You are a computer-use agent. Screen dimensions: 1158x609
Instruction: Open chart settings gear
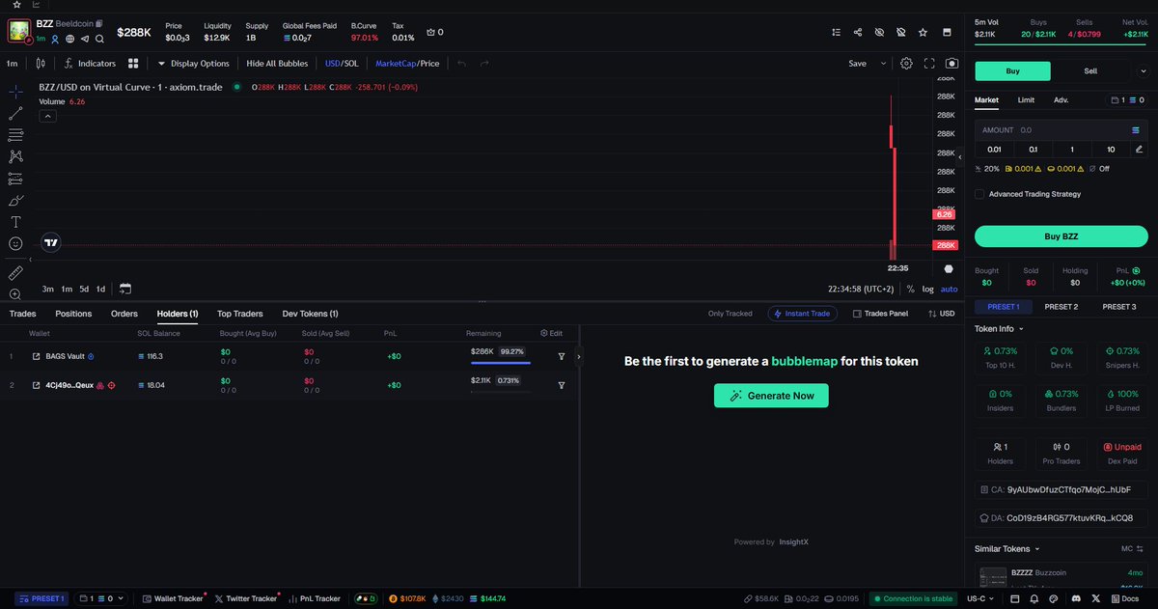906,64
